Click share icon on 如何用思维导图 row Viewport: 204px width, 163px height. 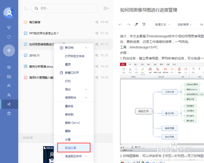click(97, 44)
